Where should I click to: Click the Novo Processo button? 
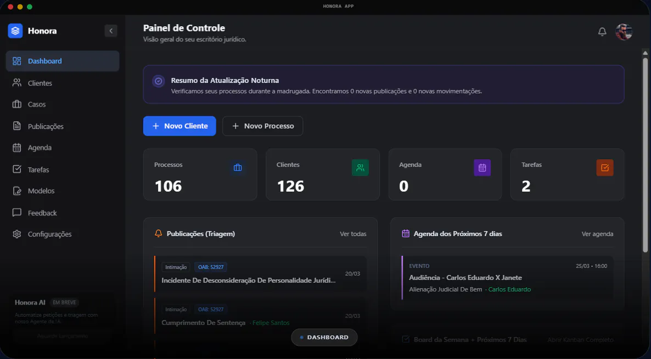[x=263, y=126]
